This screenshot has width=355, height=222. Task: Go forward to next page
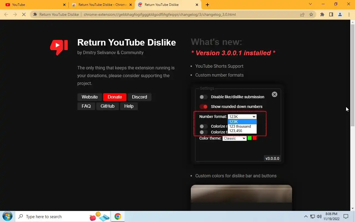pyautogui.click(x=15, y=14)
